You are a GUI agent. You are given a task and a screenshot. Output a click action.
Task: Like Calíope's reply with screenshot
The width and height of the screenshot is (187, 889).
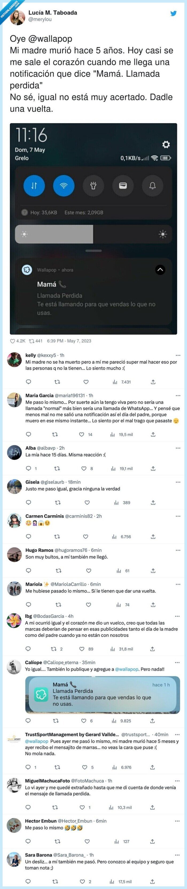pyautogui.click(x=84, y=721)
